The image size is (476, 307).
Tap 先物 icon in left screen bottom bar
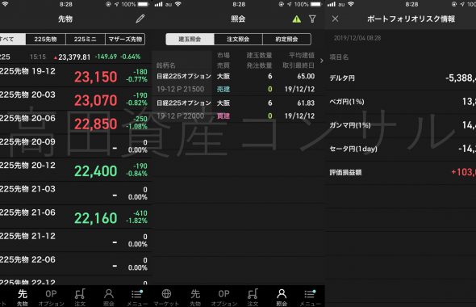point(22,297)
